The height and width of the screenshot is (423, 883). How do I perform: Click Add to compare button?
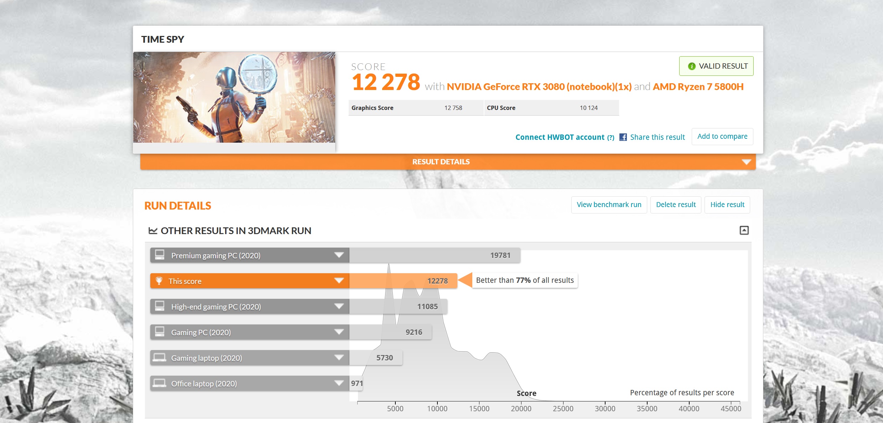click(x=722, y=137)
